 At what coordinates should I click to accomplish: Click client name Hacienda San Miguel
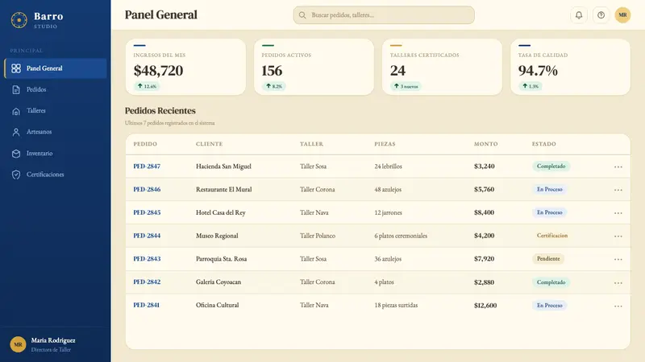tap(223, 167)
